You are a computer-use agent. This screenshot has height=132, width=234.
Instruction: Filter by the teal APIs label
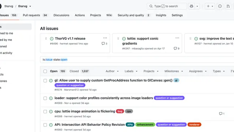(x=130, y=125)
